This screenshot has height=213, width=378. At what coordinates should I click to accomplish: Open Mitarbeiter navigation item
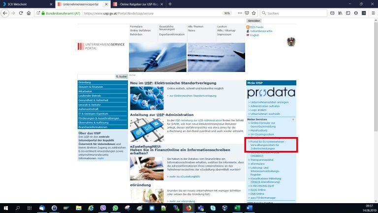coord(102,91)
